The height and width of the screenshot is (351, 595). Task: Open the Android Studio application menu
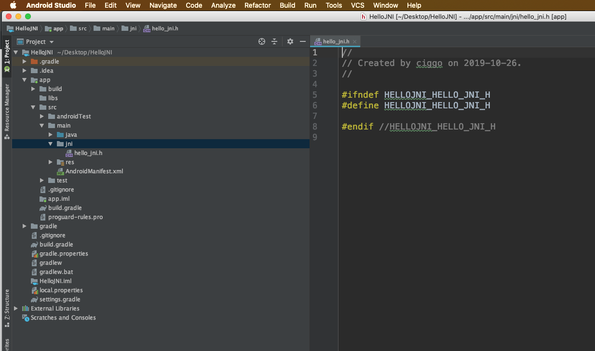coord(51,5)
